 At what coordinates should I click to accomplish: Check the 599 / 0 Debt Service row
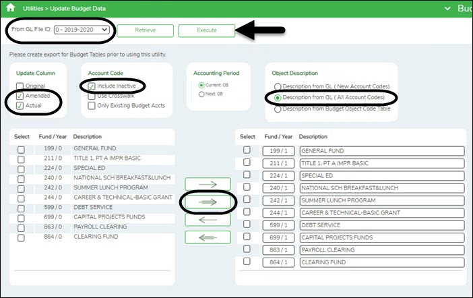(x=21, y=208)
